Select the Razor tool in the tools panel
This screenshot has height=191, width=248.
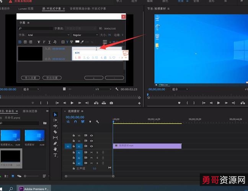[55, 132]
